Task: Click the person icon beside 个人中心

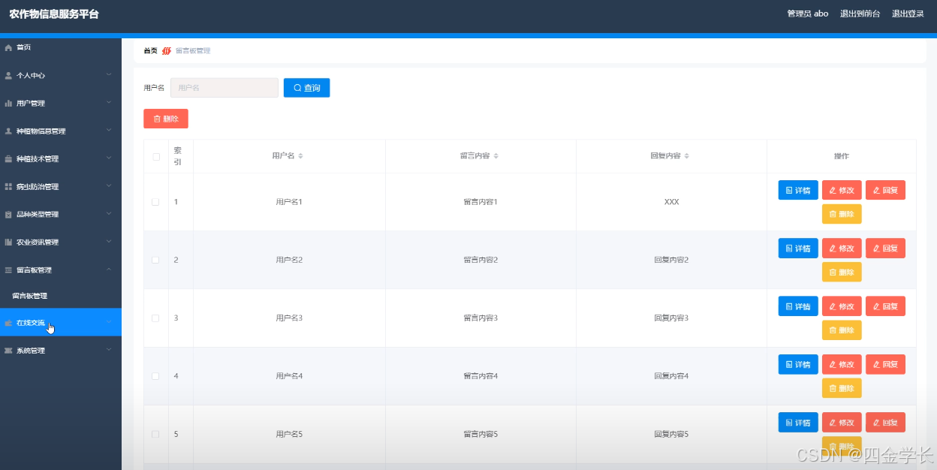Action: click(x=8, y=76)
